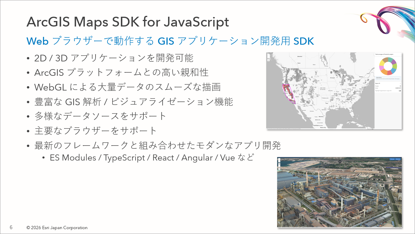
Task: Click the bullet WebGL による大量データのスムーズな描画
Action: pyautogui.click(x=127, y=87)
